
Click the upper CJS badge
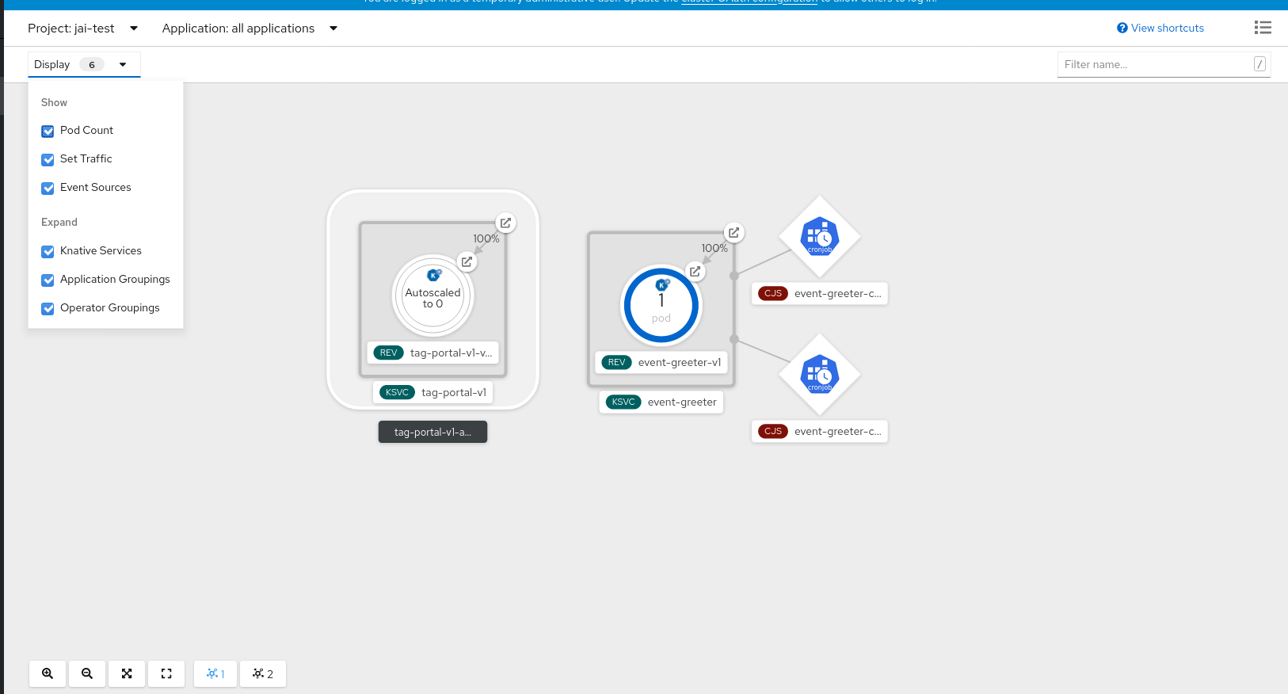coord(773,293)
